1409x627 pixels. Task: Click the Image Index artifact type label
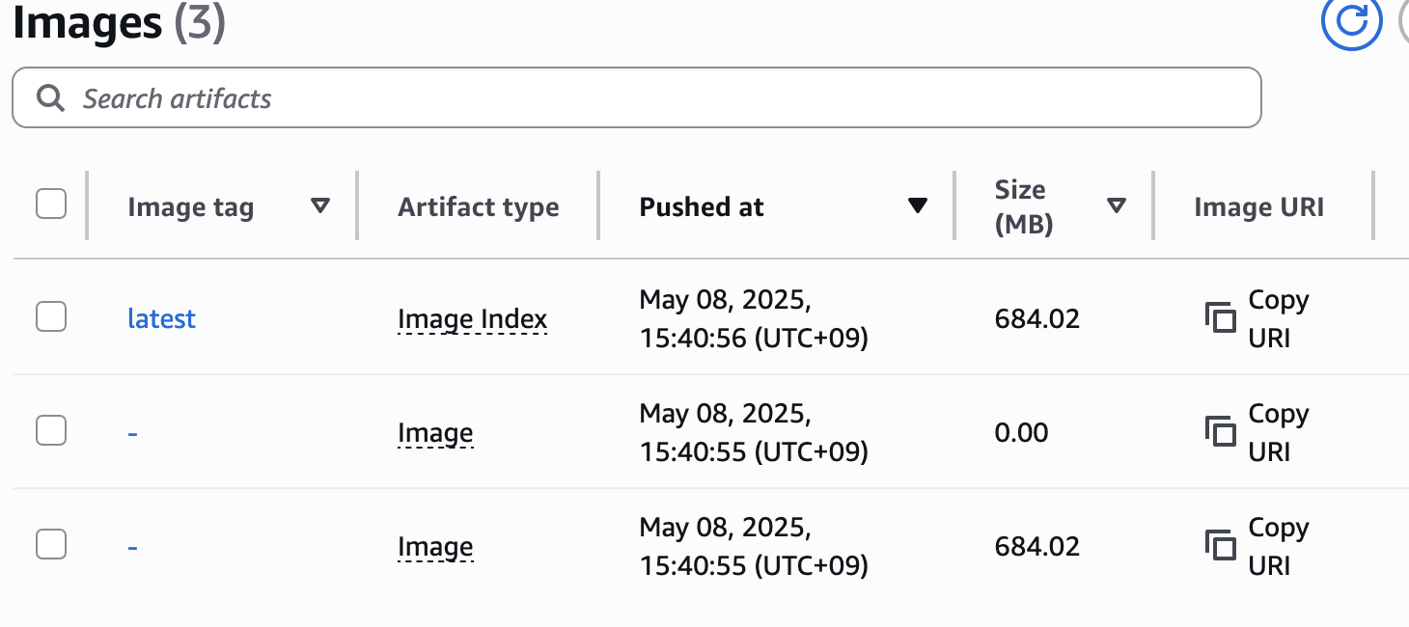click(473, 319)
